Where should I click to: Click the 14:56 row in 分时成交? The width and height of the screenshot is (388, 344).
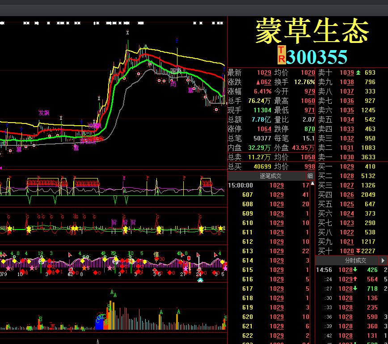coord(351,270)
